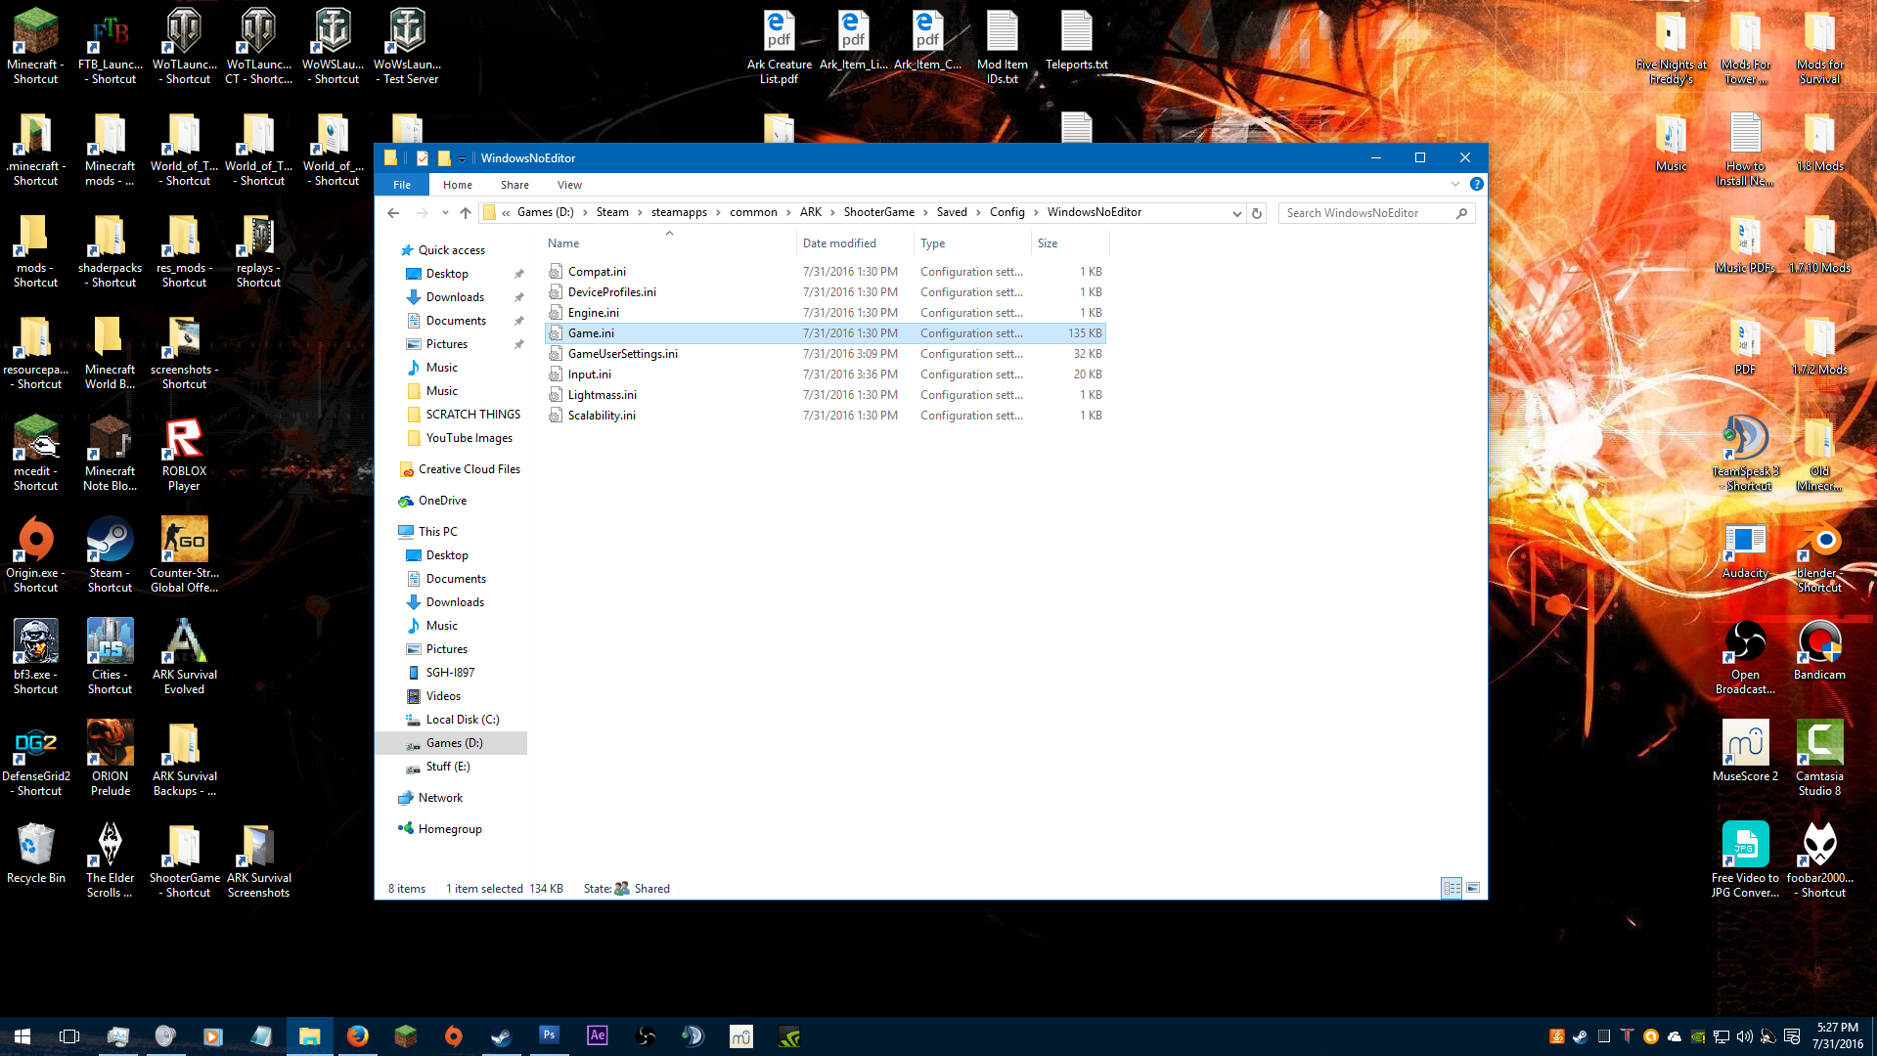The image size is (1877, 1056).
Task: Switch to Large icons view in status bar
Action: pyautogui.click(x=1473, y=888)
